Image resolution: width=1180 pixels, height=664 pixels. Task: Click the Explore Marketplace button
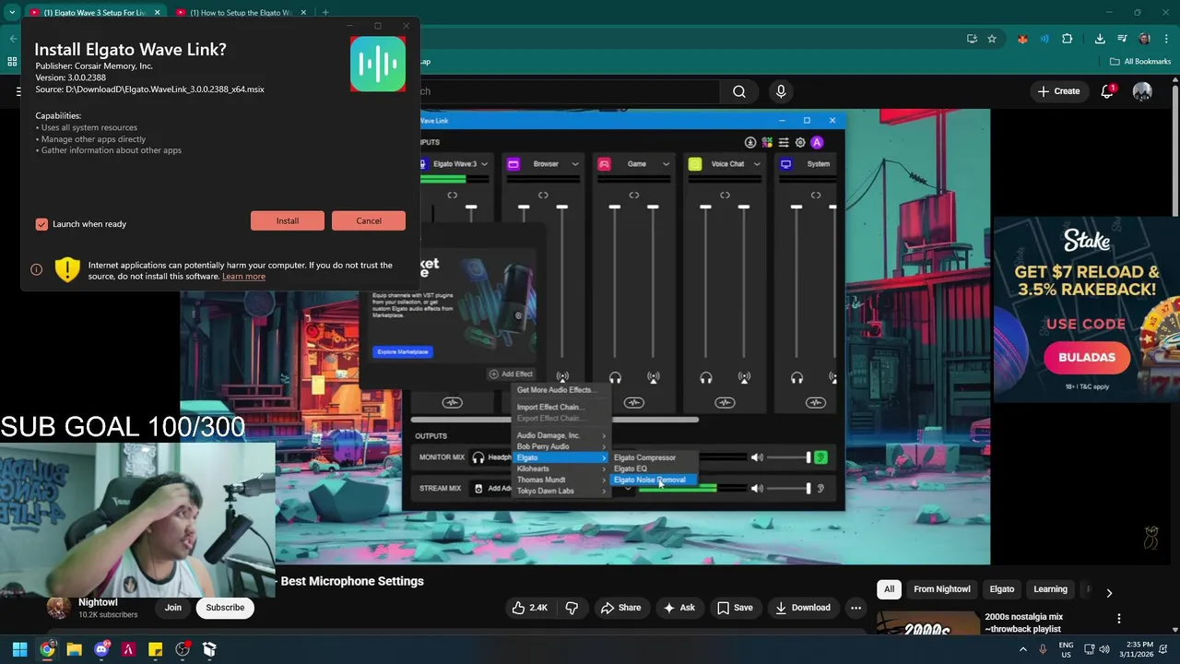click(403, 351)
